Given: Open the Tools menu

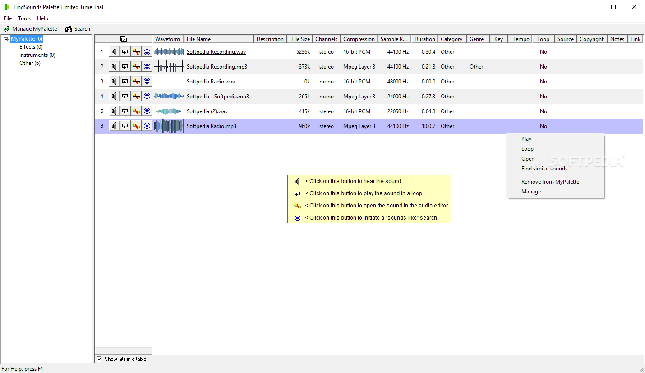Looking at the screenshot, I should pos(24,18).
